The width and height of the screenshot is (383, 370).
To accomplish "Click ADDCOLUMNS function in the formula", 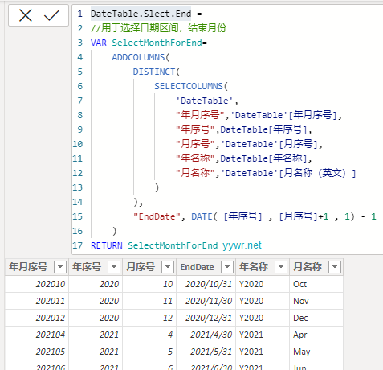I will 138,57.
